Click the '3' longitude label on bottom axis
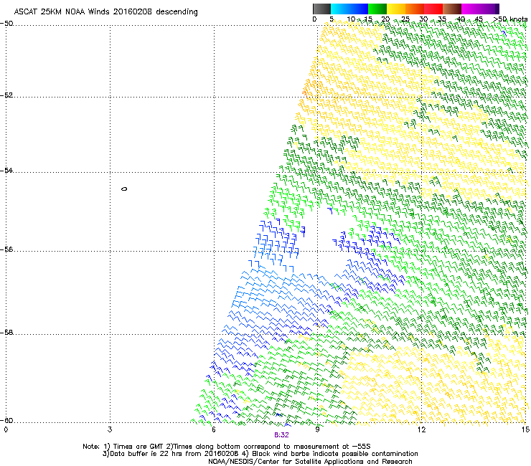Viewport: 531px width, 466px height. coord(110,429)
